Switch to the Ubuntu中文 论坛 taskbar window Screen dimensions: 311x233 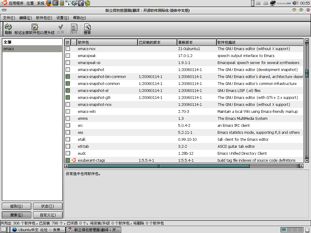[38, 230]
